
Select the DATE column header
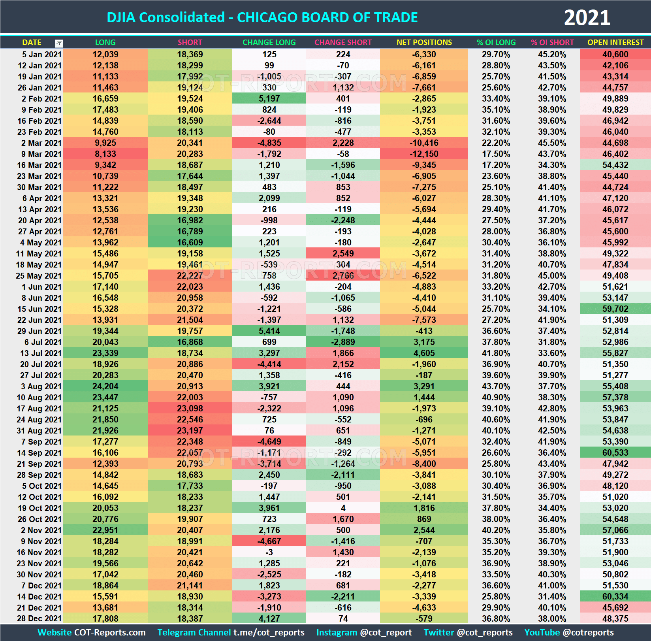click(32, 43)
